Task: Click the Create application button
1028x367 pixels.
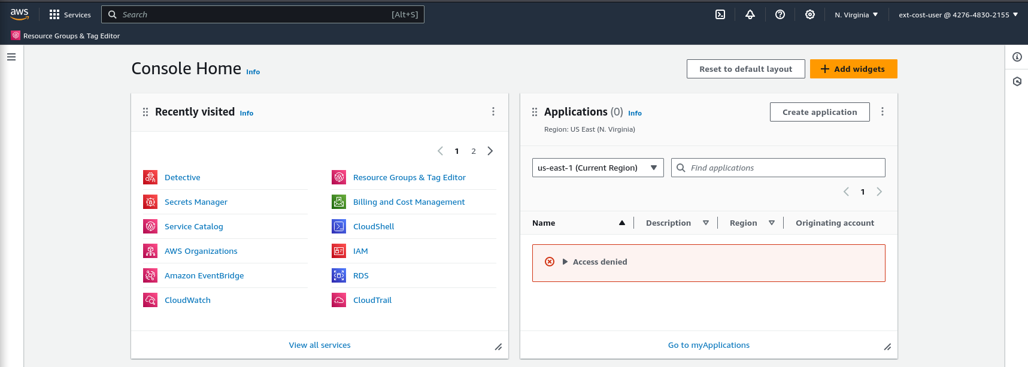Action: coord(820,112)
